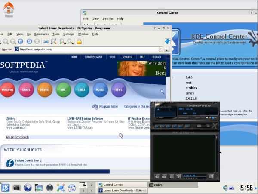Open the View menu in Control Center
This screenshot has height=194, width=258.
[x=95, y=19]
